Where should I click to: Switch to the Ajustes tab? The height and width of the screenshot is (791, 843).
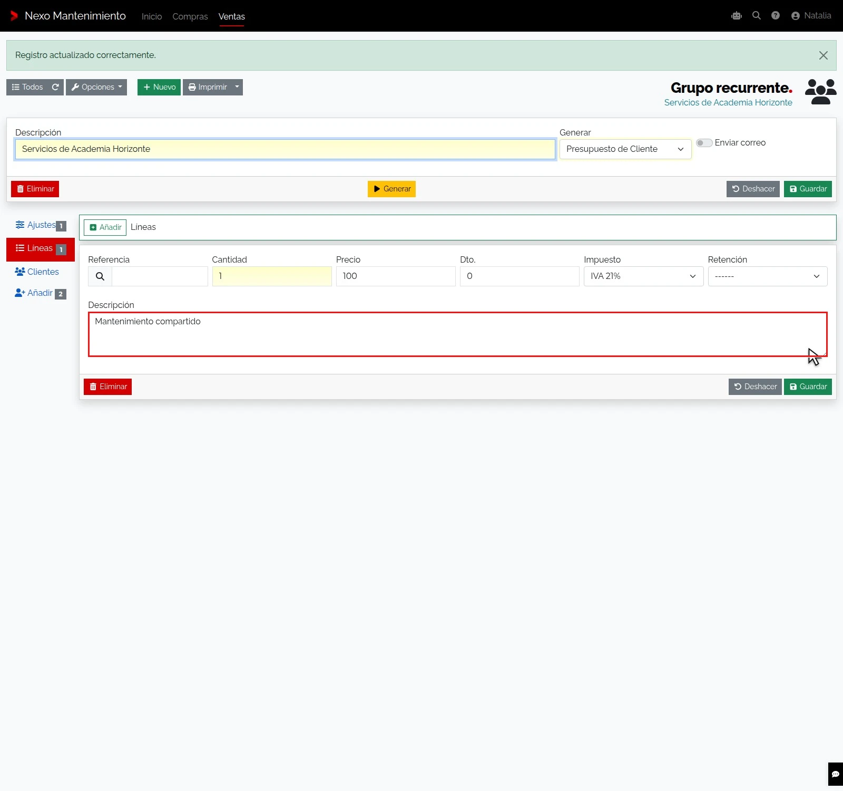41,225
